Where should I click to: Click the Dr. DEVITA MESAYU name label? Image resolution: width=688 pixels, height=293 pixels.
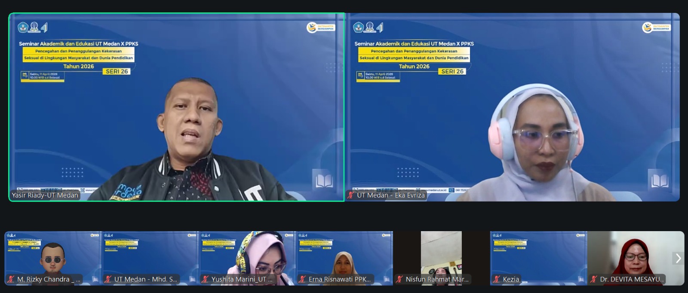click(632, 279)
